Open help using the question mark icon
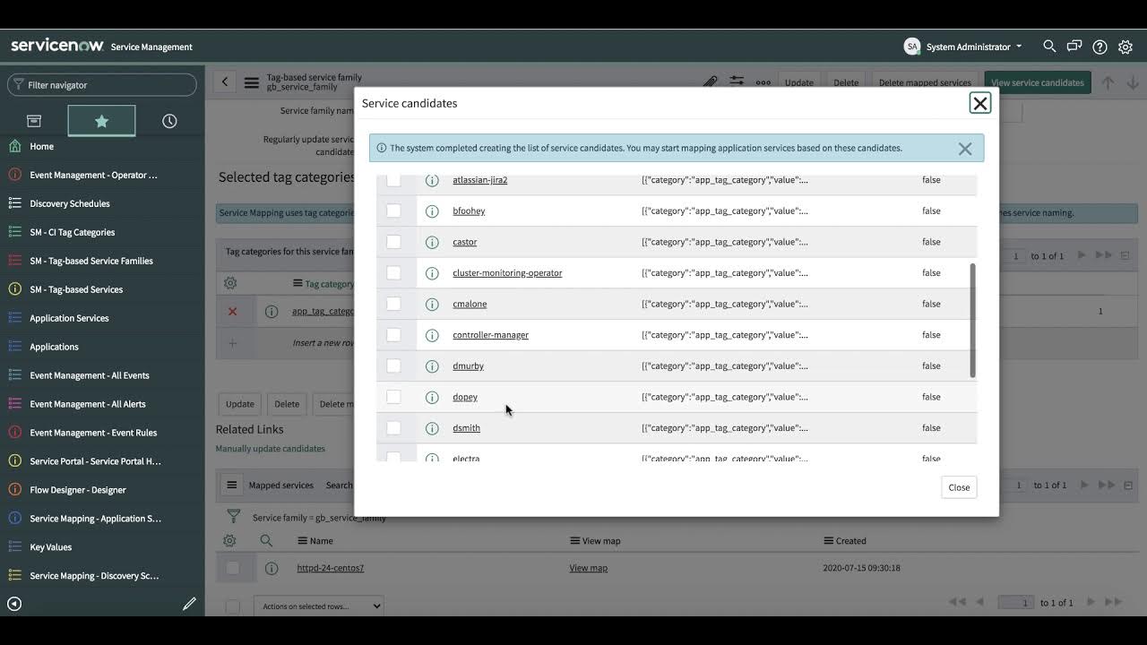Image resolution: width=1147 pixels, height=645 pixels. point(1100,47)
